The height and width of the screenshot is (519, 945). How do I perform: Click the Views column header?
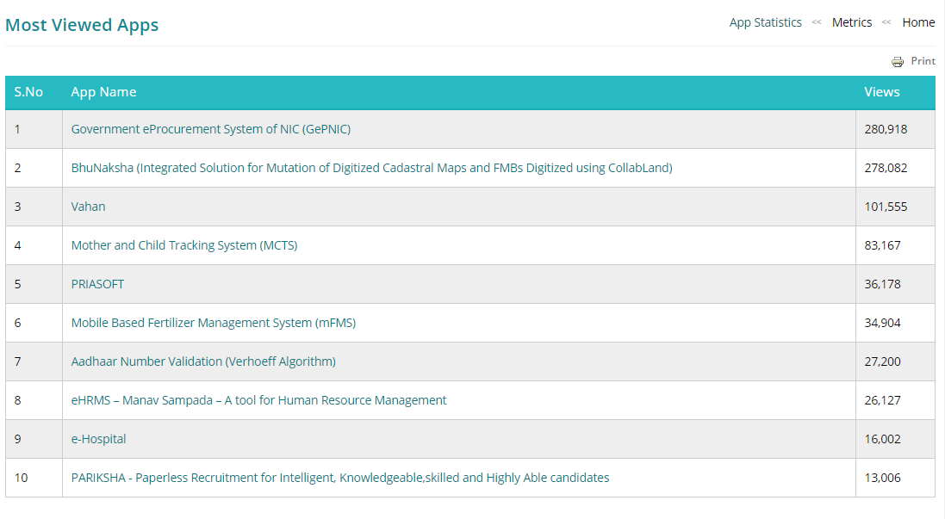point(881,92)
